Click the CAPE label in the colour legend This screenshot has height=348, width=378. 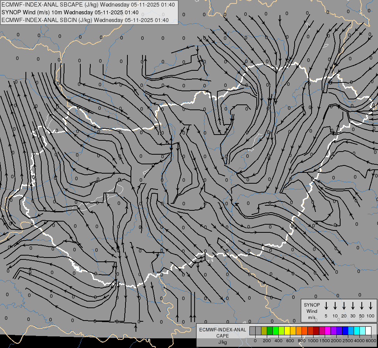[222, 336]
